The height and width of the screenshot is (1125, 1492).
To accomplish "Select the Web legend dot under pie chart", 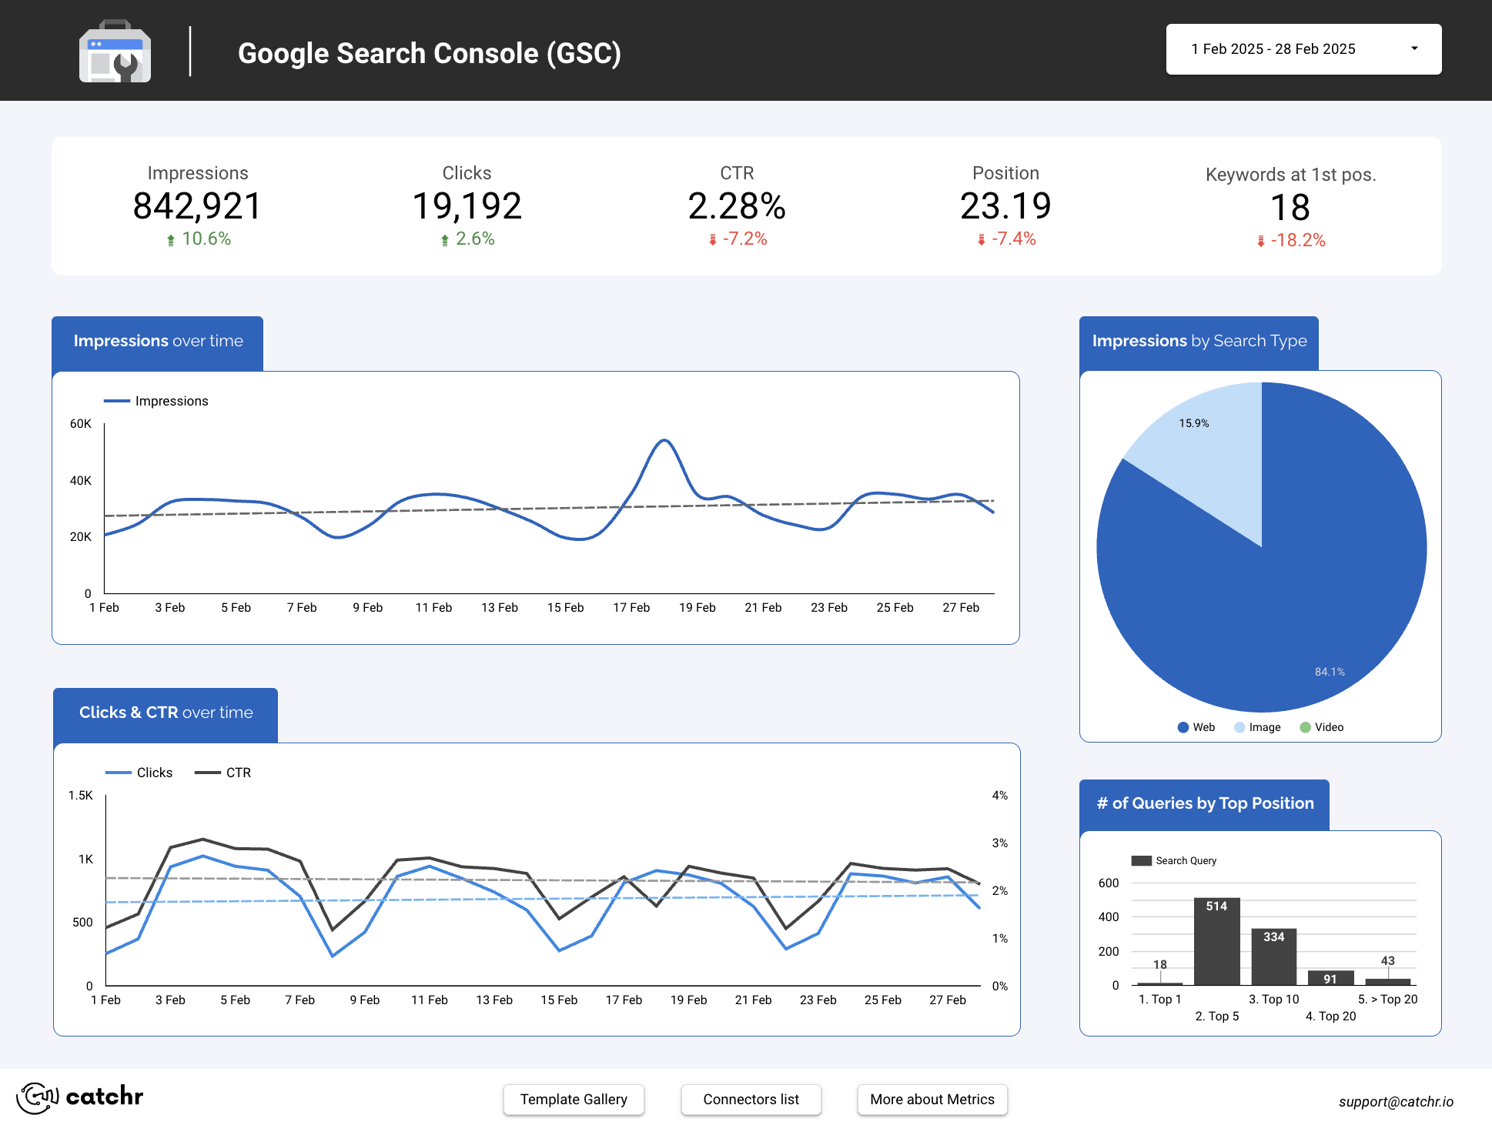I will [1183, 726].
